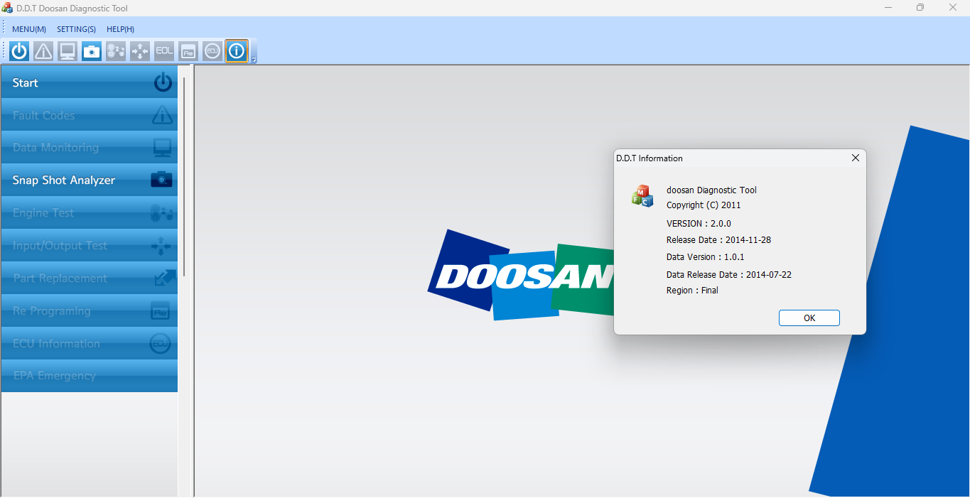Click the sidebar vertical scrollbar
The image size is (970, 498).
[x=184, y=176]
